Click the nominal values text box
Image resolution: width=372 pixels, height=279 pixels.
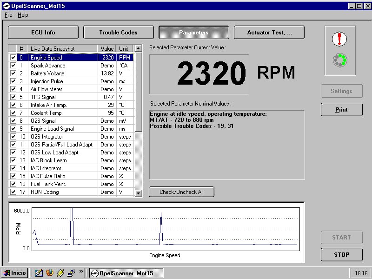pos(227,145)
